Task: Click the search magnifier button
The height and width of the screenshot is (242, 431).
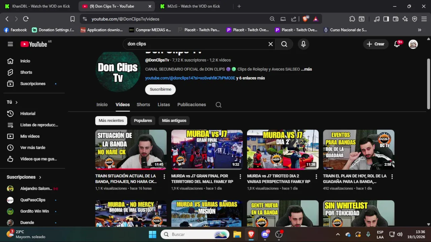Action: [x=284, y=44]
